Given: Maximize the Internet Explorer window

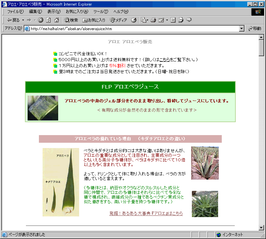Looking at the screenshot, I should coord(255,4).
